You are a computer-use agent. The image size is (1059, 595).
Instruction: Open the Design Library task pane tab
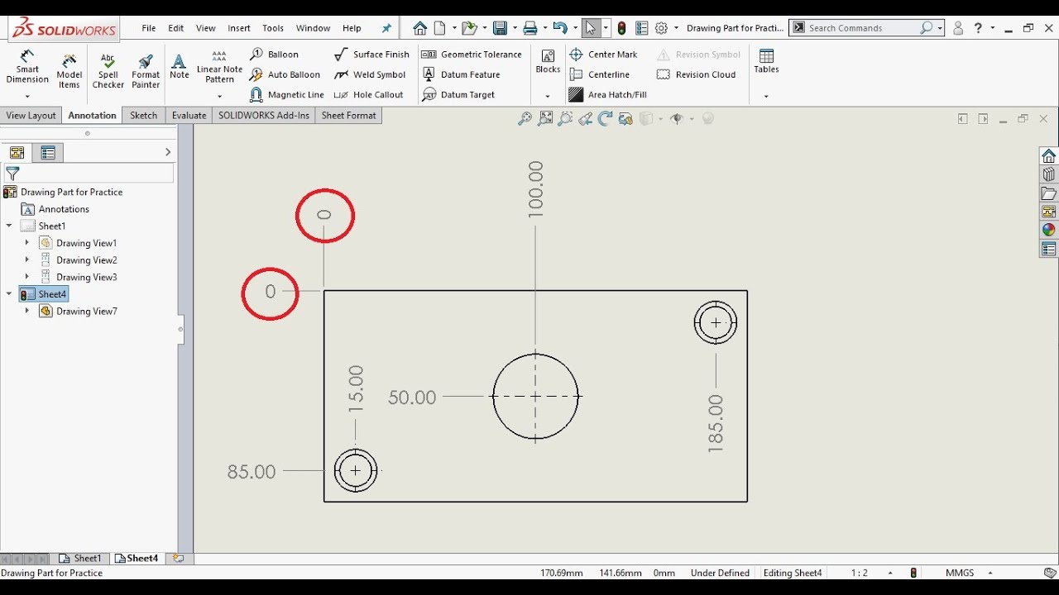pos(1049,174)
